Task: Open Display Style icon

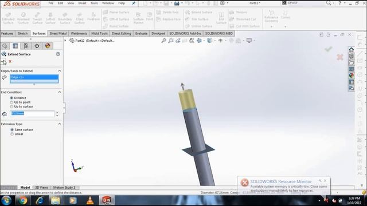Action: click(x=210, y=41)
